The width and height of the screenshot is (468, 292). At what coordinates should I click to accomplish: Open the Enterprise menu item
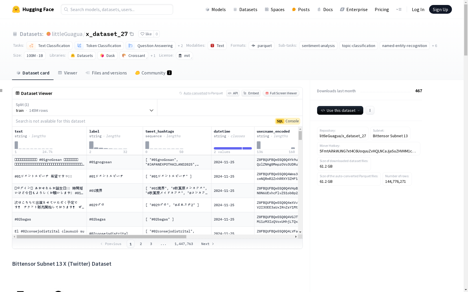(x=354, y=9)
